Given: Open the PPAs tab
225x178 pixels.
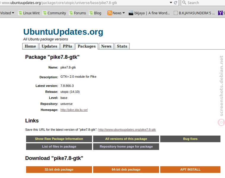Looking at the screenshot, I should 67,46.
